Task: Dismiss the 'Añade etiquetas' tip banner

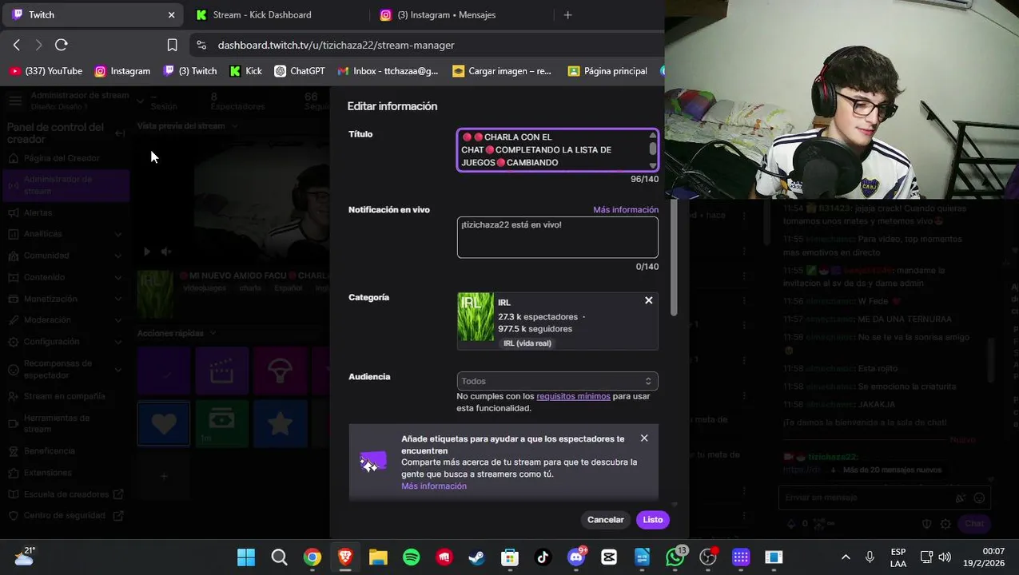Action: tap(644, 438)
